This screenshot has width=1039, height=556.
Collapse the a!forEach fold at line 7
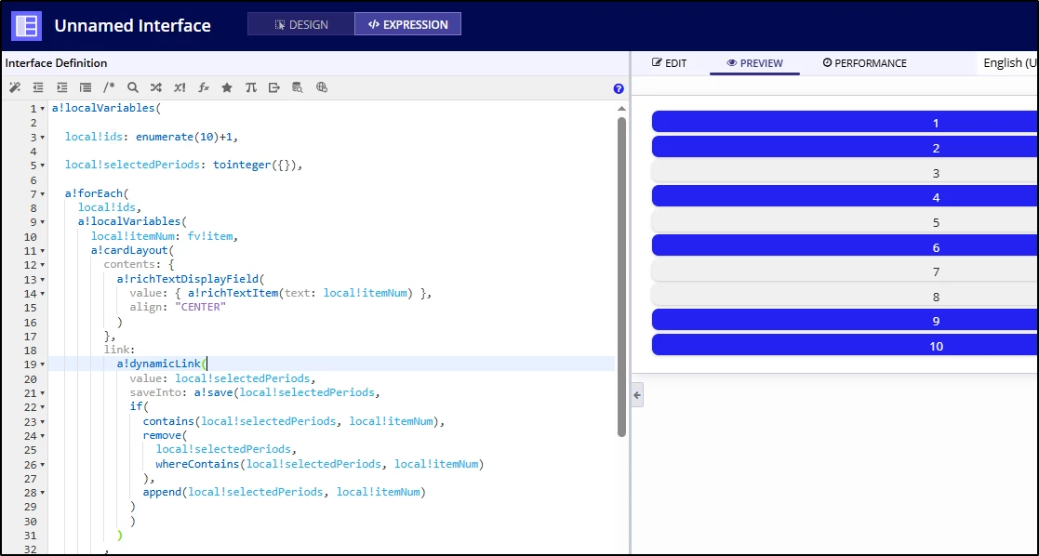tap(43, 194)
